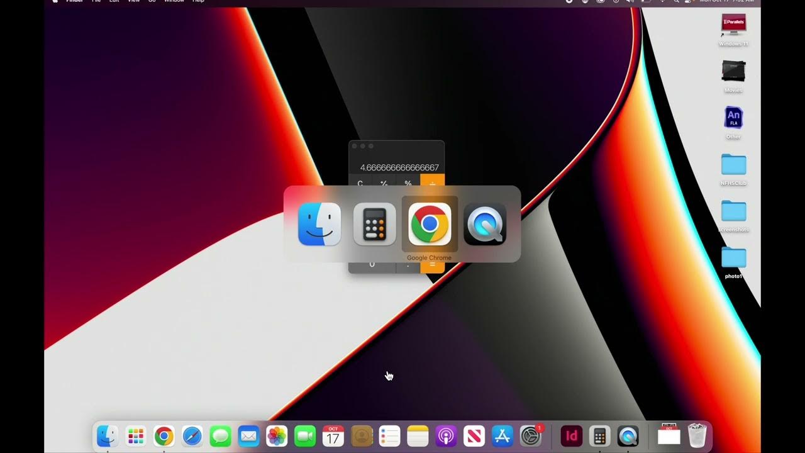This screenshot has width=805, height=453.
Task: Open Contacts from the Dock
Action: (362, 435)
